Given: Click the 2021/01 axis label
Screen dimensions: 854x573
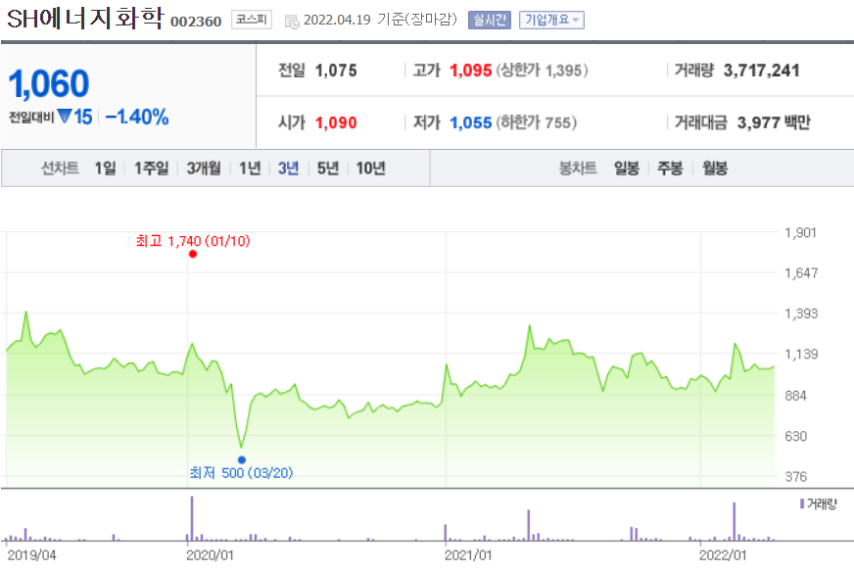Looking at the screenshot, I should coord(468,555).
